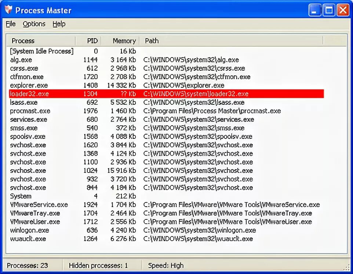This screenshot has height=274, width=353.
Task: Sort list by PID column header
Action: (88, 41)
